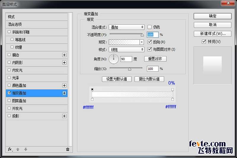Close the 图层样式 dialog
The height and width of the screenshot is (158, 237).
tap(228, 3)
